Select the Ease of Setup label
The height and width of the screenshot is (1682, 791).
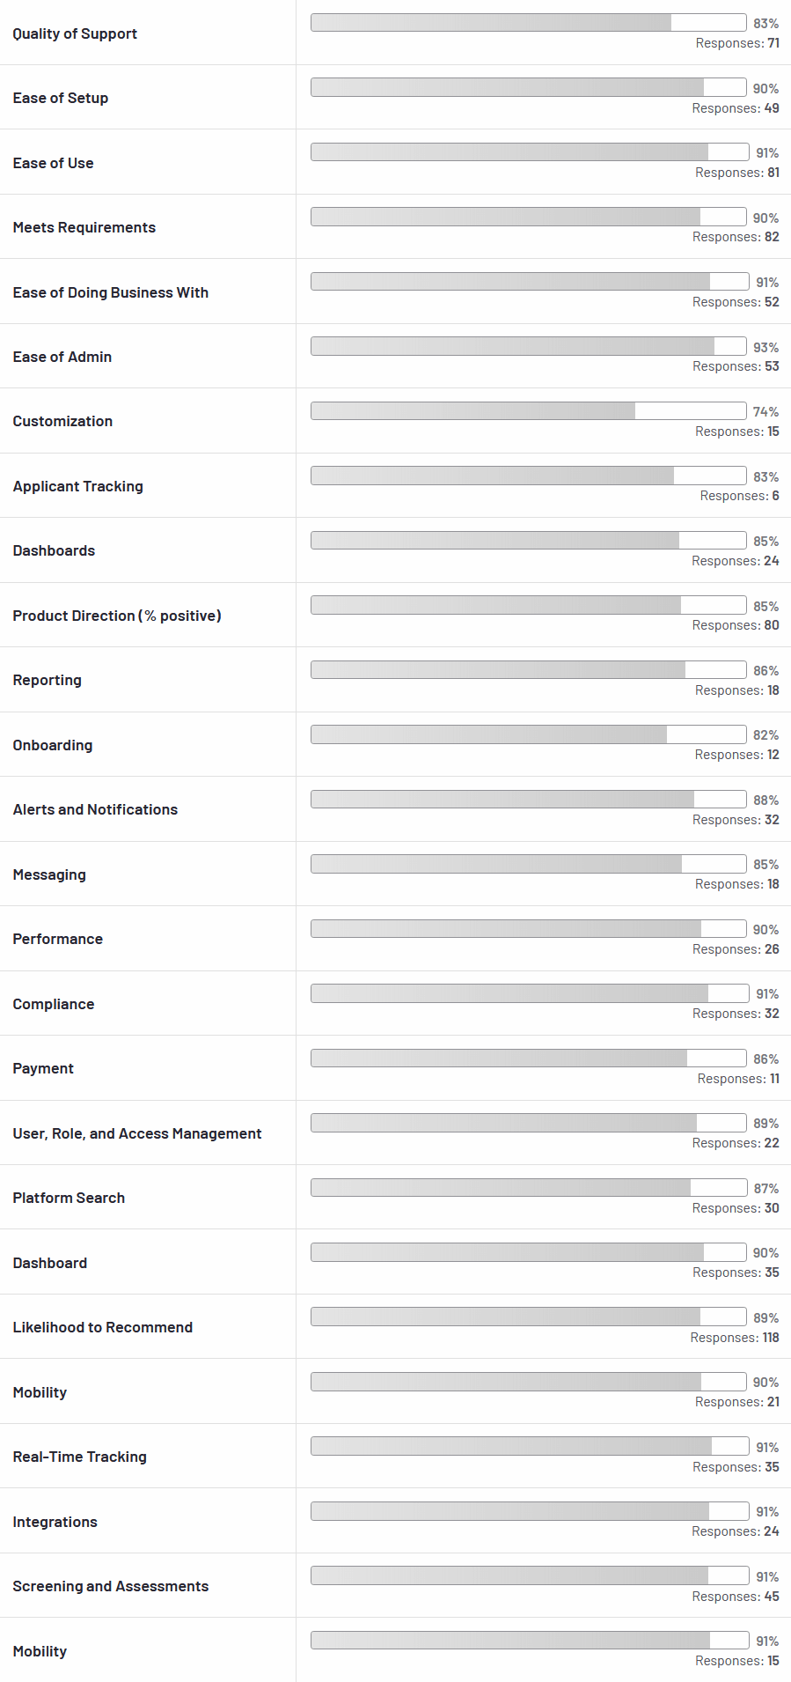point(61,98)
